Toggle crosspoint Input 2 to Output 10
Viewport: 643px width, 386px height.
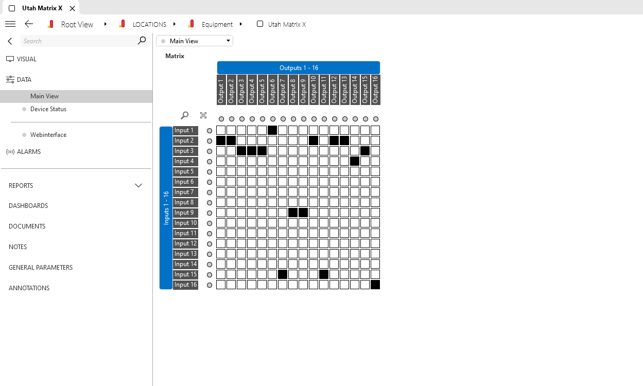pyautogui.click(x=314, y=141)
